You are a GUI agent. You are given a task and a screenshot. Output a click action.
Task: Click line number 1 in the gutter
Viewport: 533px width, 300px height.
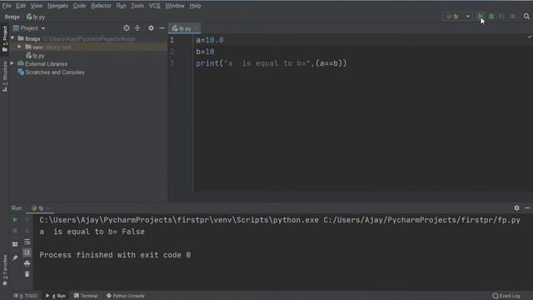(x=172, y=40)
